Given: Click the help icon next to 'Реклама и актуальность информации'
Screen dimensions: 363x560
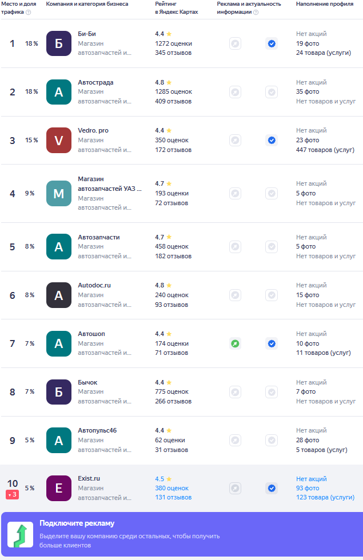Looking at the screenshot, I should coord(256,12).
